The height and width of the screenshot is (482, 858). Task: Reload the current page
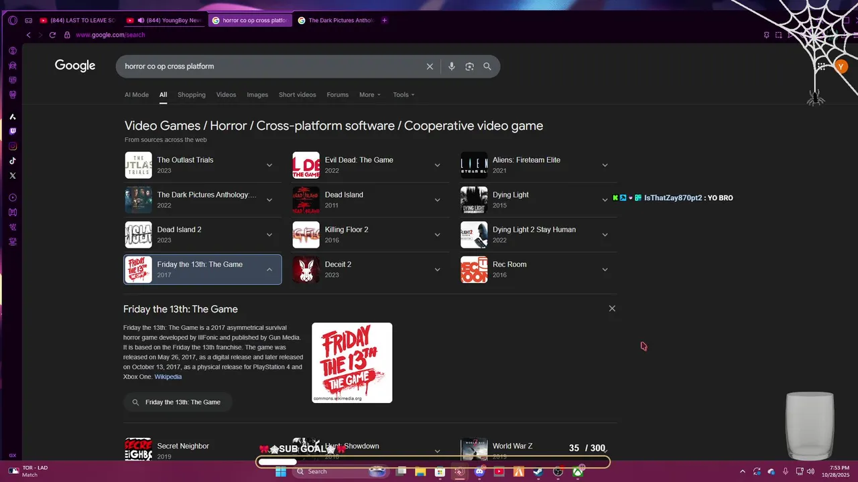coord(52,35)
